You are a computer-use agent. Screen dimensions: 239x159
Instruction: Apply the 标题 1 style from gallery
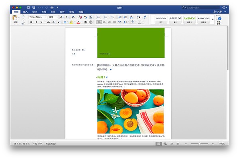coord(189,19)
